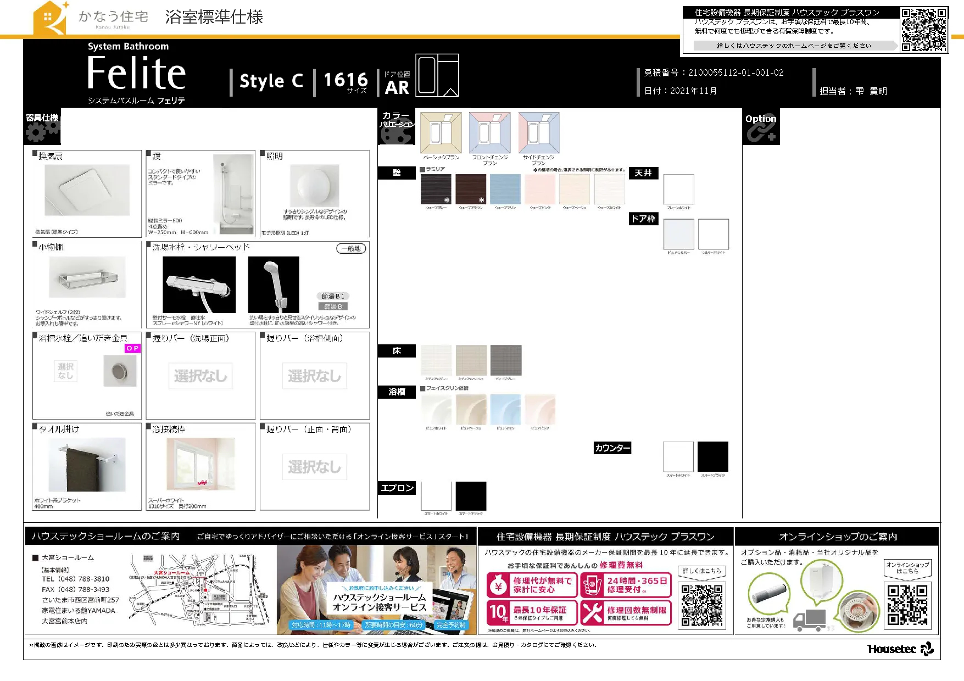This screenshot has height=681, width=964.
Task: Click the top-right Housetec Plus One QR code
Action: pyautogui.click(x=924, y=29)
